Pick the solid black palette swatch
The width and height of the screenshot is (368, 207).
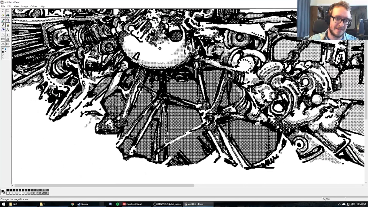8,190
